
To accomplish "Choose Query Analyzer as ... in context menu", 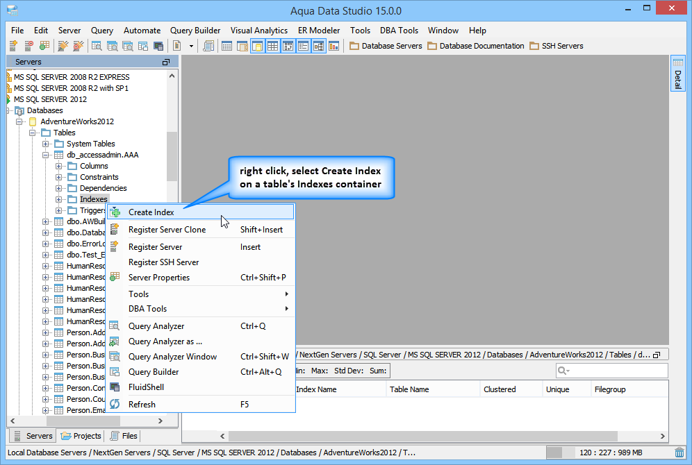I will click(x=201, y=341).
